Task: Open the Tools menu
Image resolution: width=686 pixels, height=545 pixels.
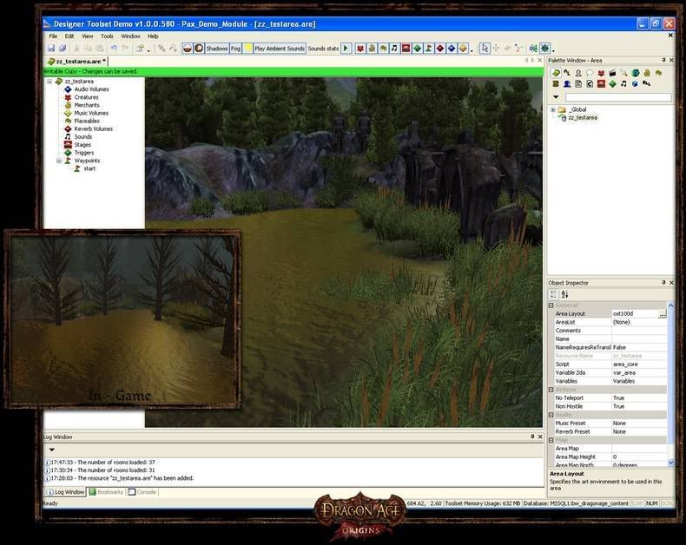Action: coord(107,36)
